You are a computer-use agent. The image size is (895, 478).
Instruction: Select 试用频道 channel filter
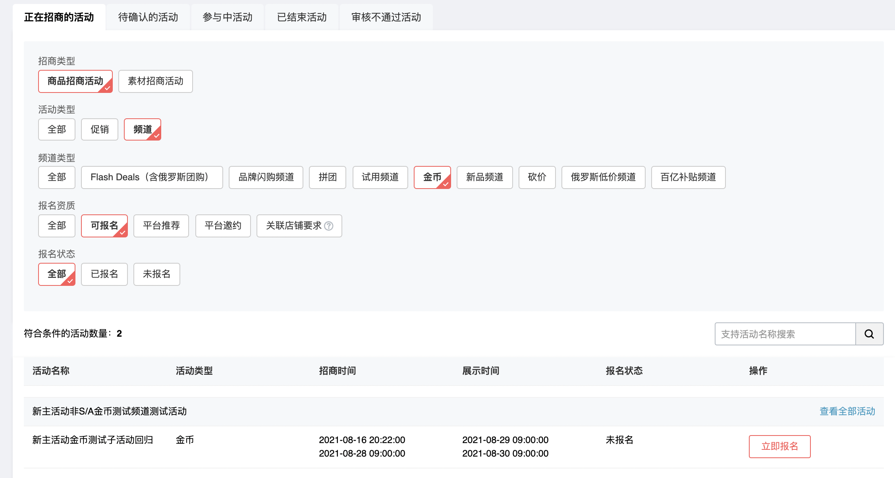[x=380, y=177]
